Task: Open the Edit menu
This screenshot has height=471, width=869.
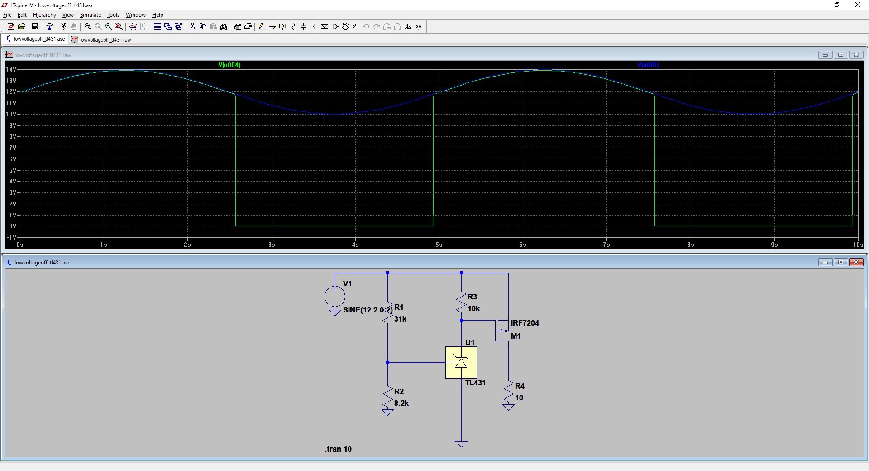Action: tap(22, 15)
